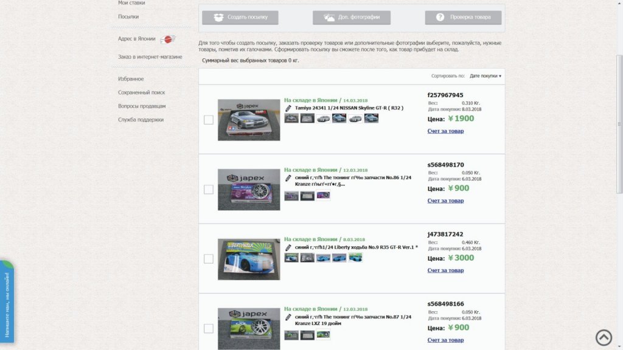The width and height of the screenshot is (623, 350).
Task: Open the main Tamiya Skyline box photo
Action: (249, 120)
